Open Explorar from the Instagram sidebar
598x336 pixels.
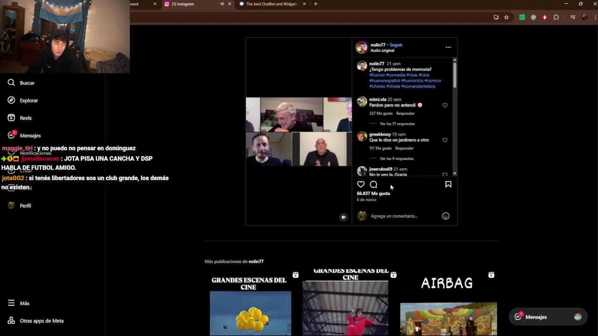[x=22, y=100]
